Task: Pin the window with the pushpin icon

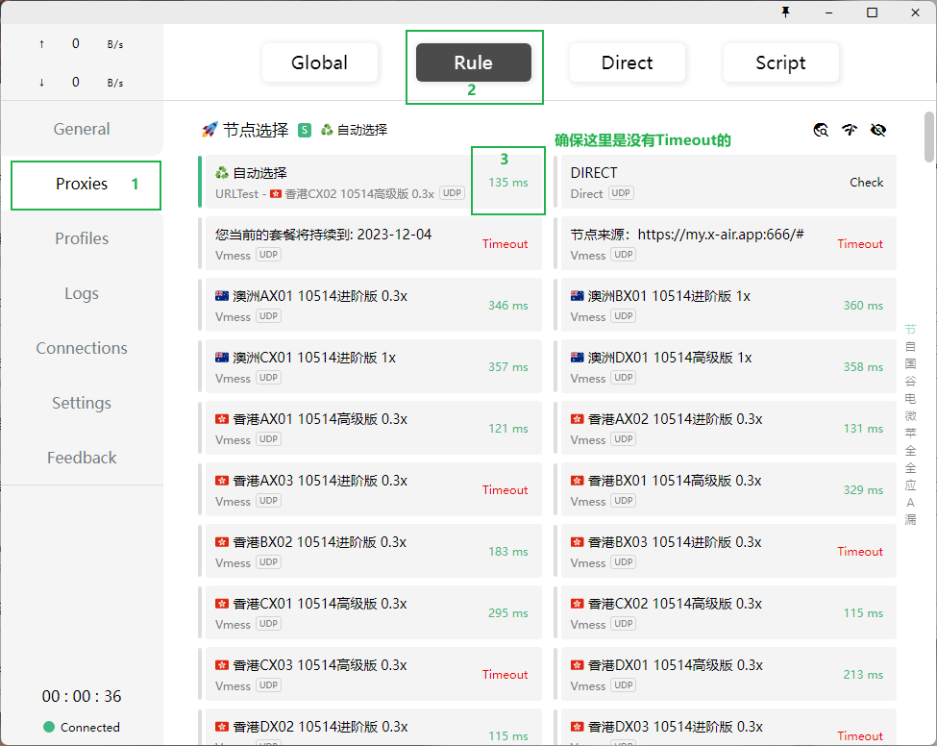Action: point(786,12)
